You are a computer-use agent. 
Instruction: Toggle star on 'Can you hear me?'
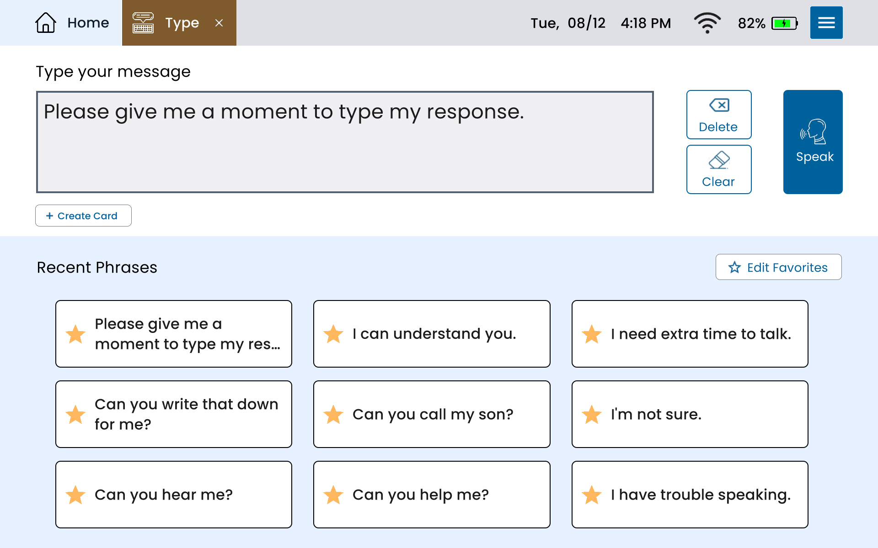click(x=75, y=495)
